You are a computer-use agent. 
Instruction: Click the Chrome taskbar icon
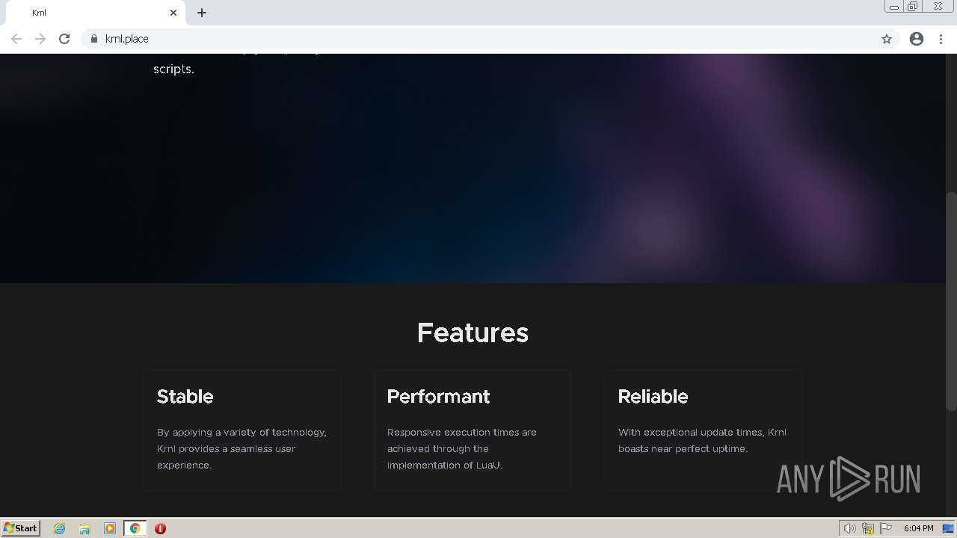[135, 528]
